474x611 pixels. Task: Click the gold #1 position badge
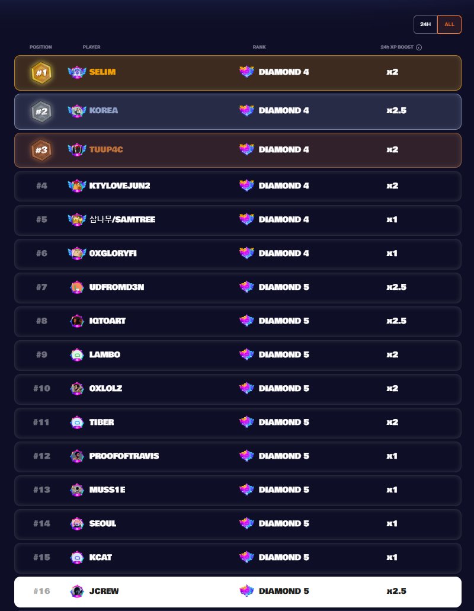[x=41, y=73]
